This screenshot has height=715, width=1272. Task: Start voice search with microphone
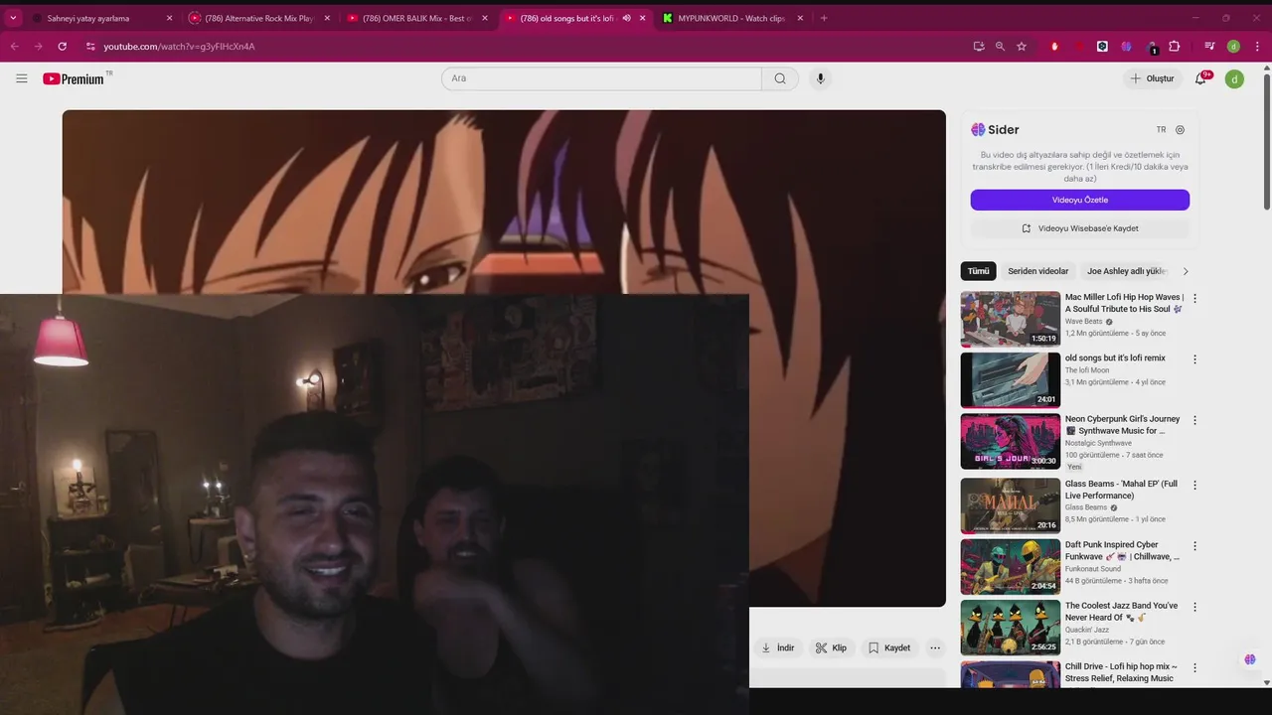point(820,78)
